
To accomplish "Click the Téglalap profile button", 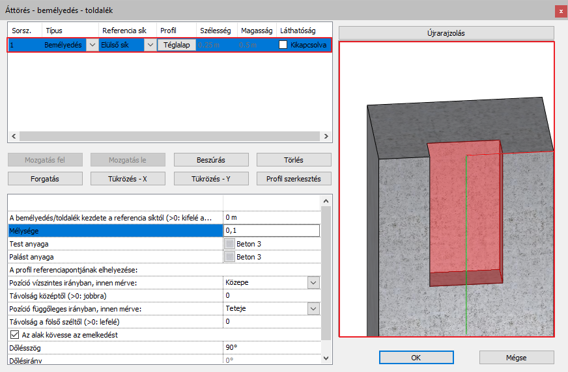I will (177, 45).
